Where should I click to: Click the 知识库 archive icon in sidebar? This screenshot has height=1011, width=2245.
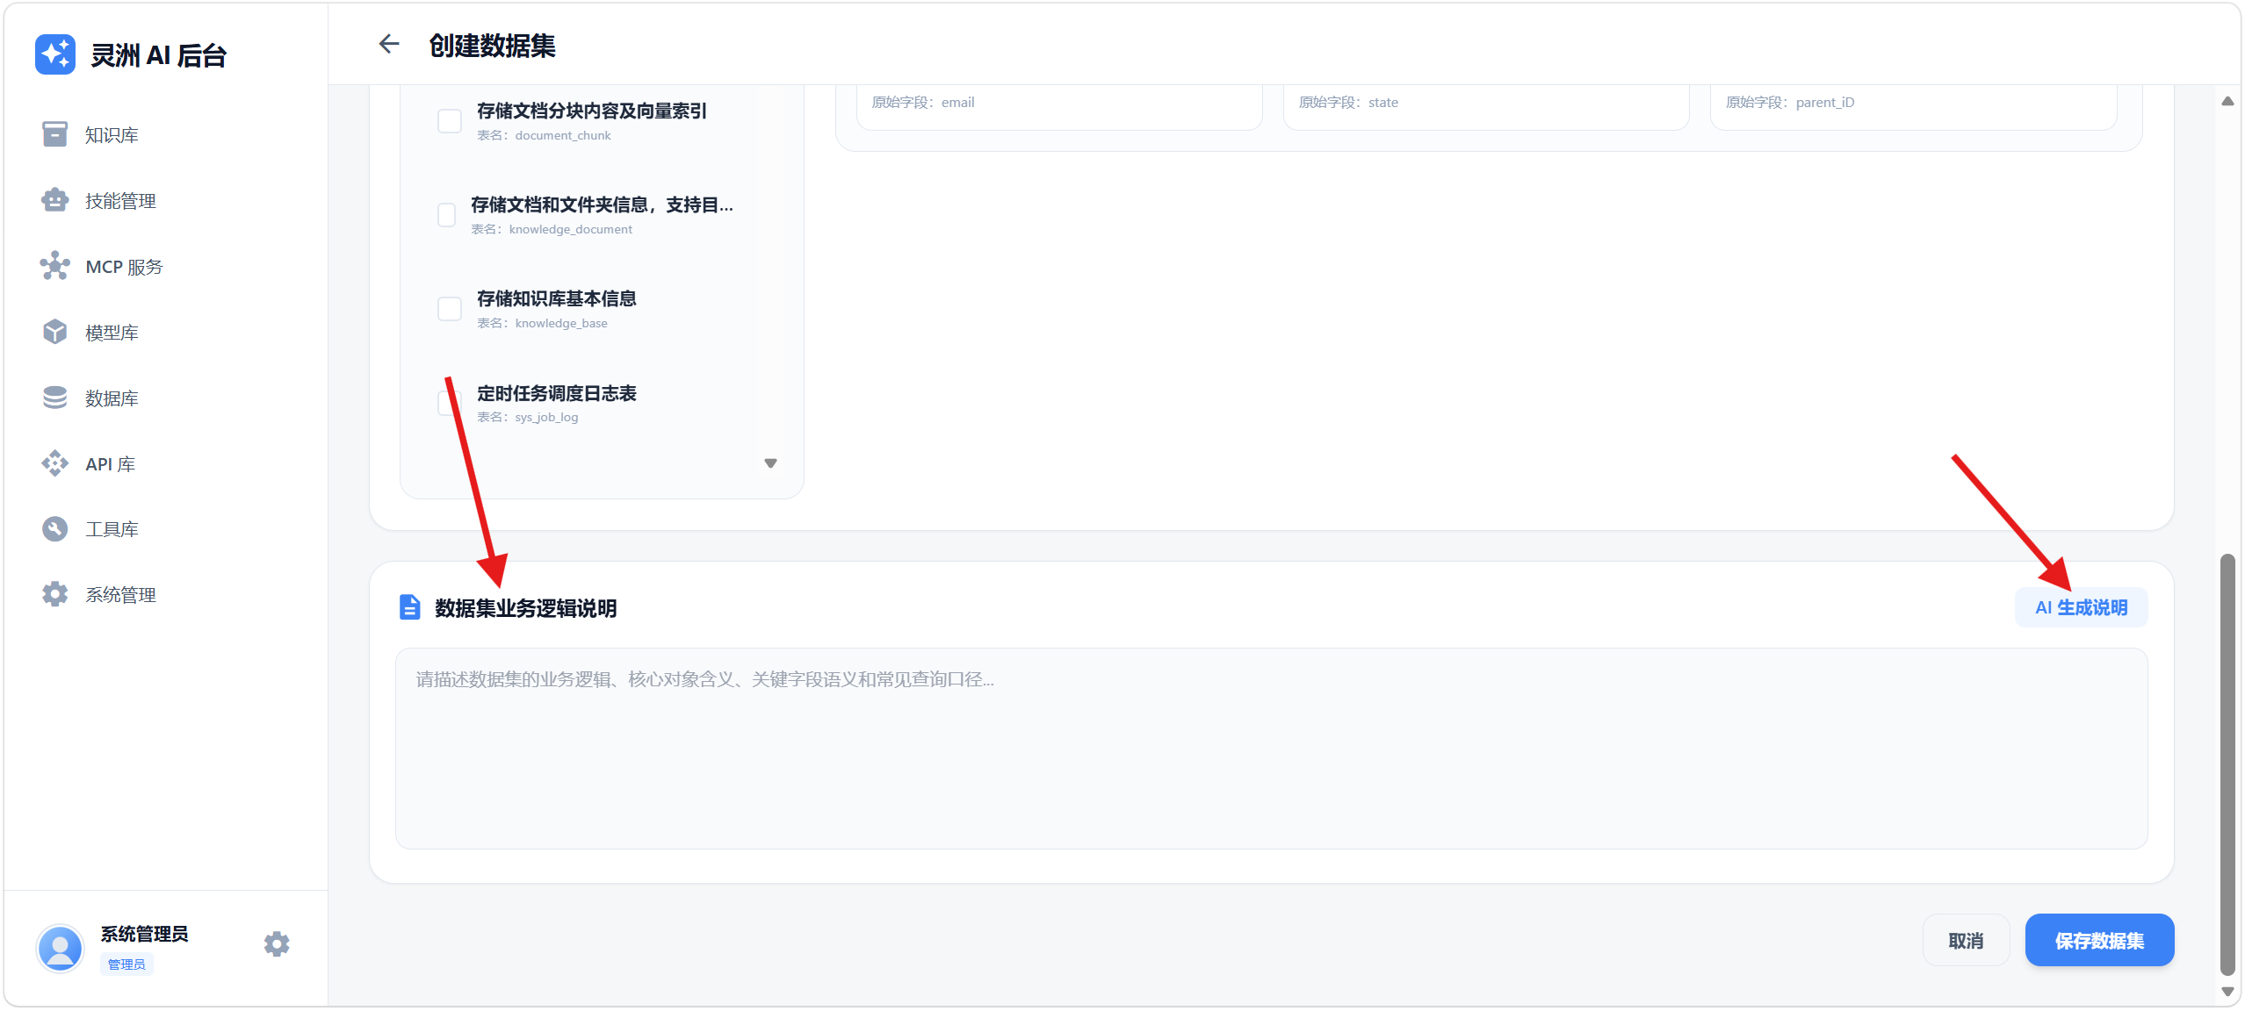click(x=54, y=134)
